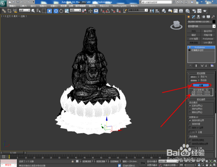Open the 帮助(H) menu
217x167 pixels.
click(x=134, y=6)
